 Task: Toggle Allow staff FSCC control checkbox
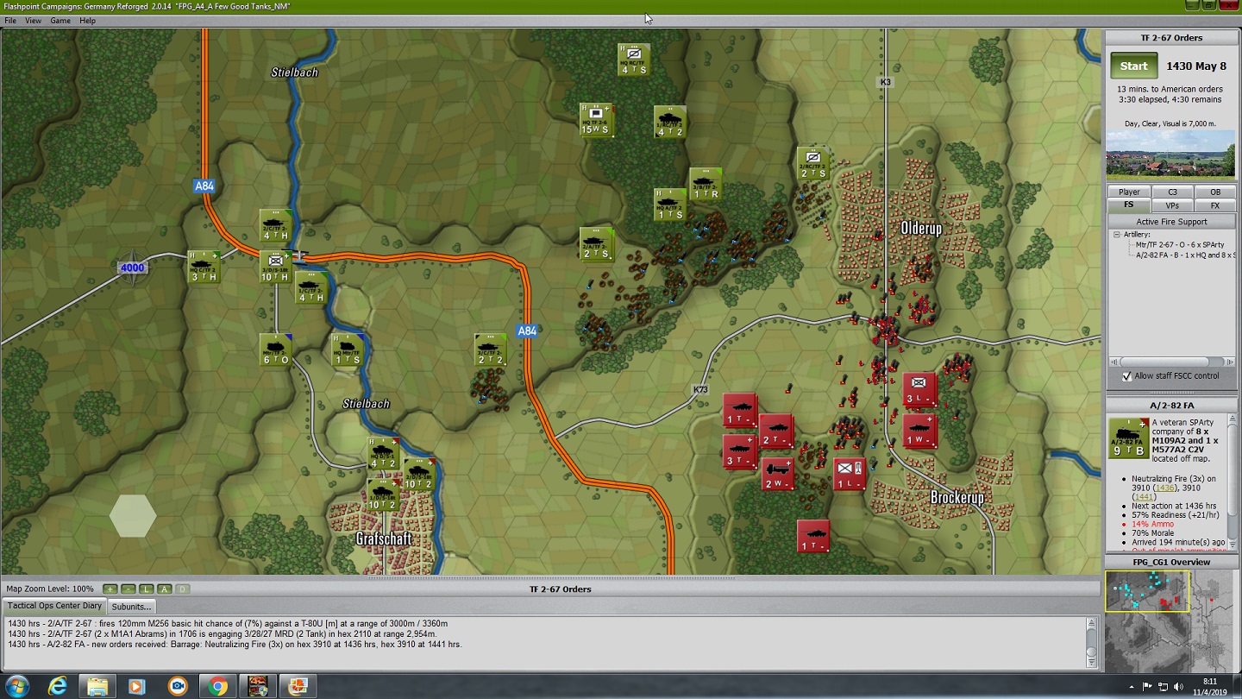(1126, 376)
